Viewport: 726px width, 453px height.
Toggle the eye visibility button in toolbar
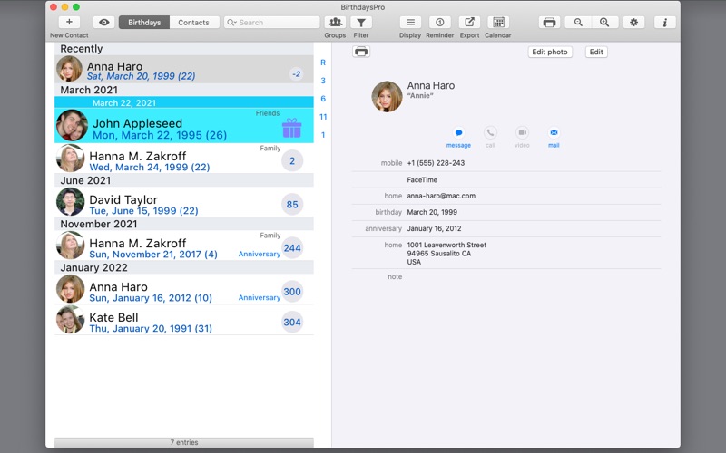coord(104,22)
